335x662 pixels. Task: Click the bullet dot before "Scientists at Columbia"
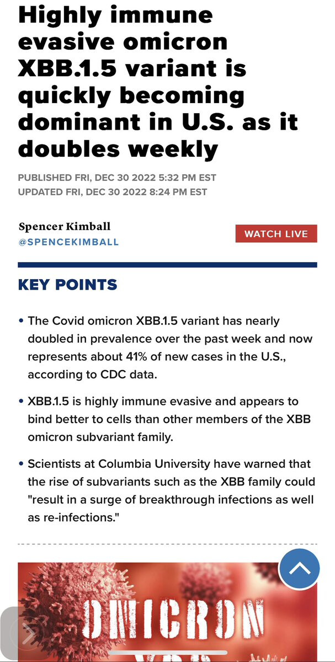(21, 464)
